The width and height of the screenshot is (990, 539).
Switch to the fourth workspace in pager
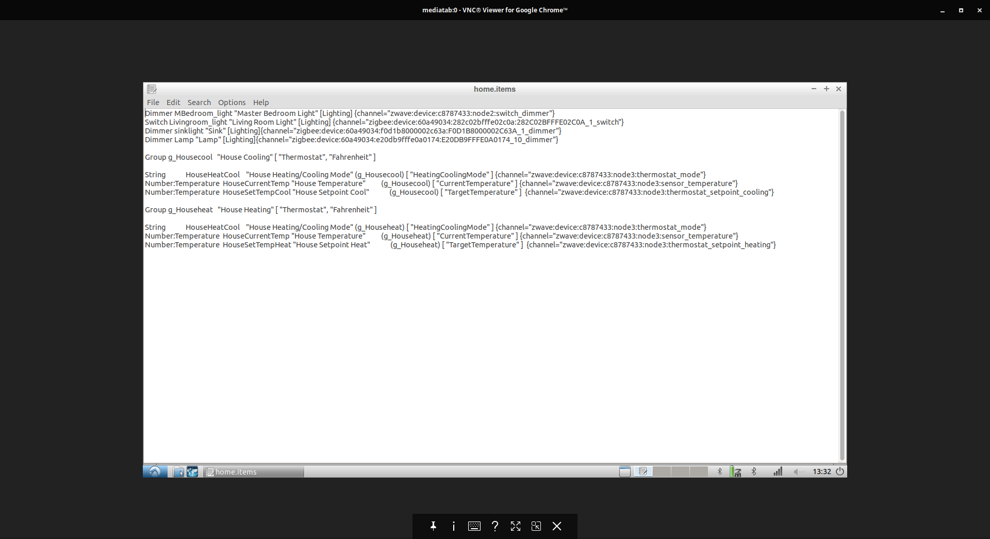click(x=699, y=471)
